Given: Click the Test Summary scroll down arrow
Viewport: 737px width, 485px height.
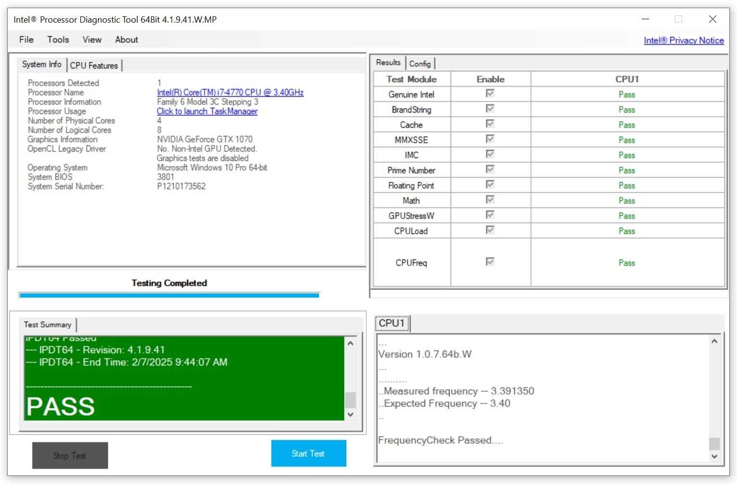Looking at the screenshot, I should [350, 414].
